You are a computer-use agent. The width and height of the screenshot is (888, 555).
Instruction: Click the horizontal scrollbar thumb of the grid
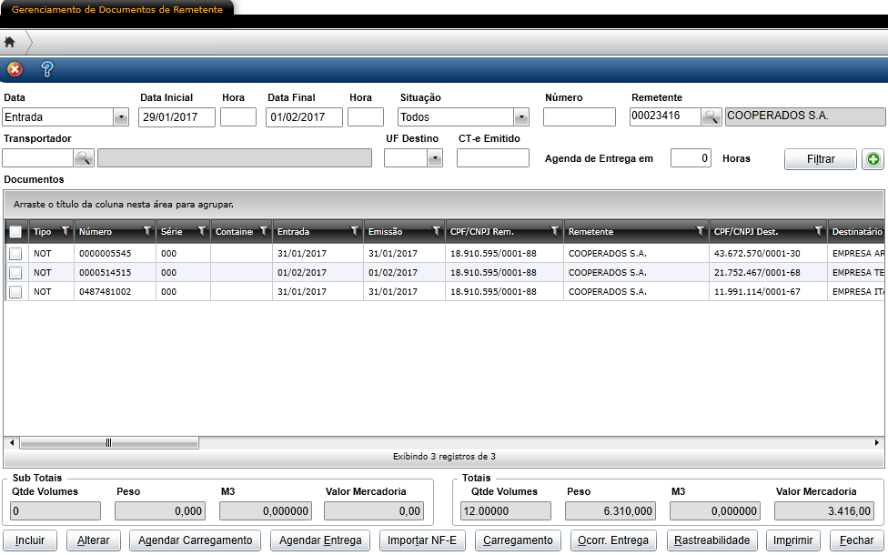pyautogui.click(x=109, y=443)
